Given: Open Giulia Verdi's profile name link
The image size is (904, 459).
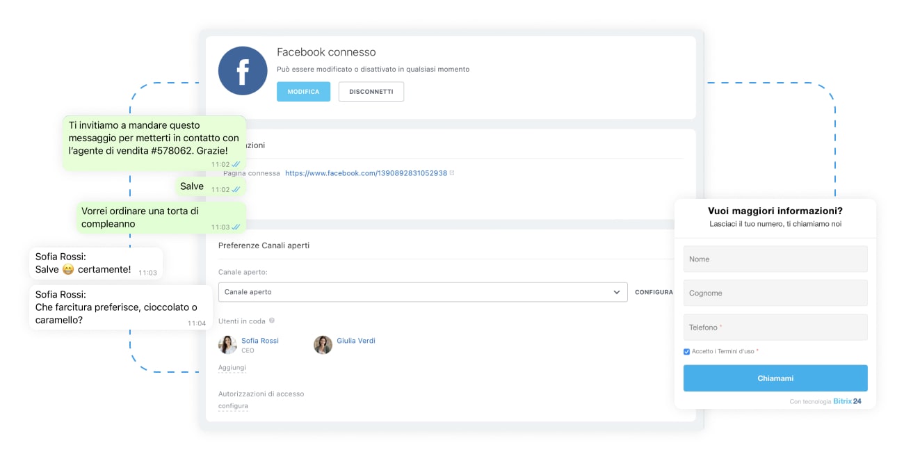Looking at the screenshot, I should point(356,341).
